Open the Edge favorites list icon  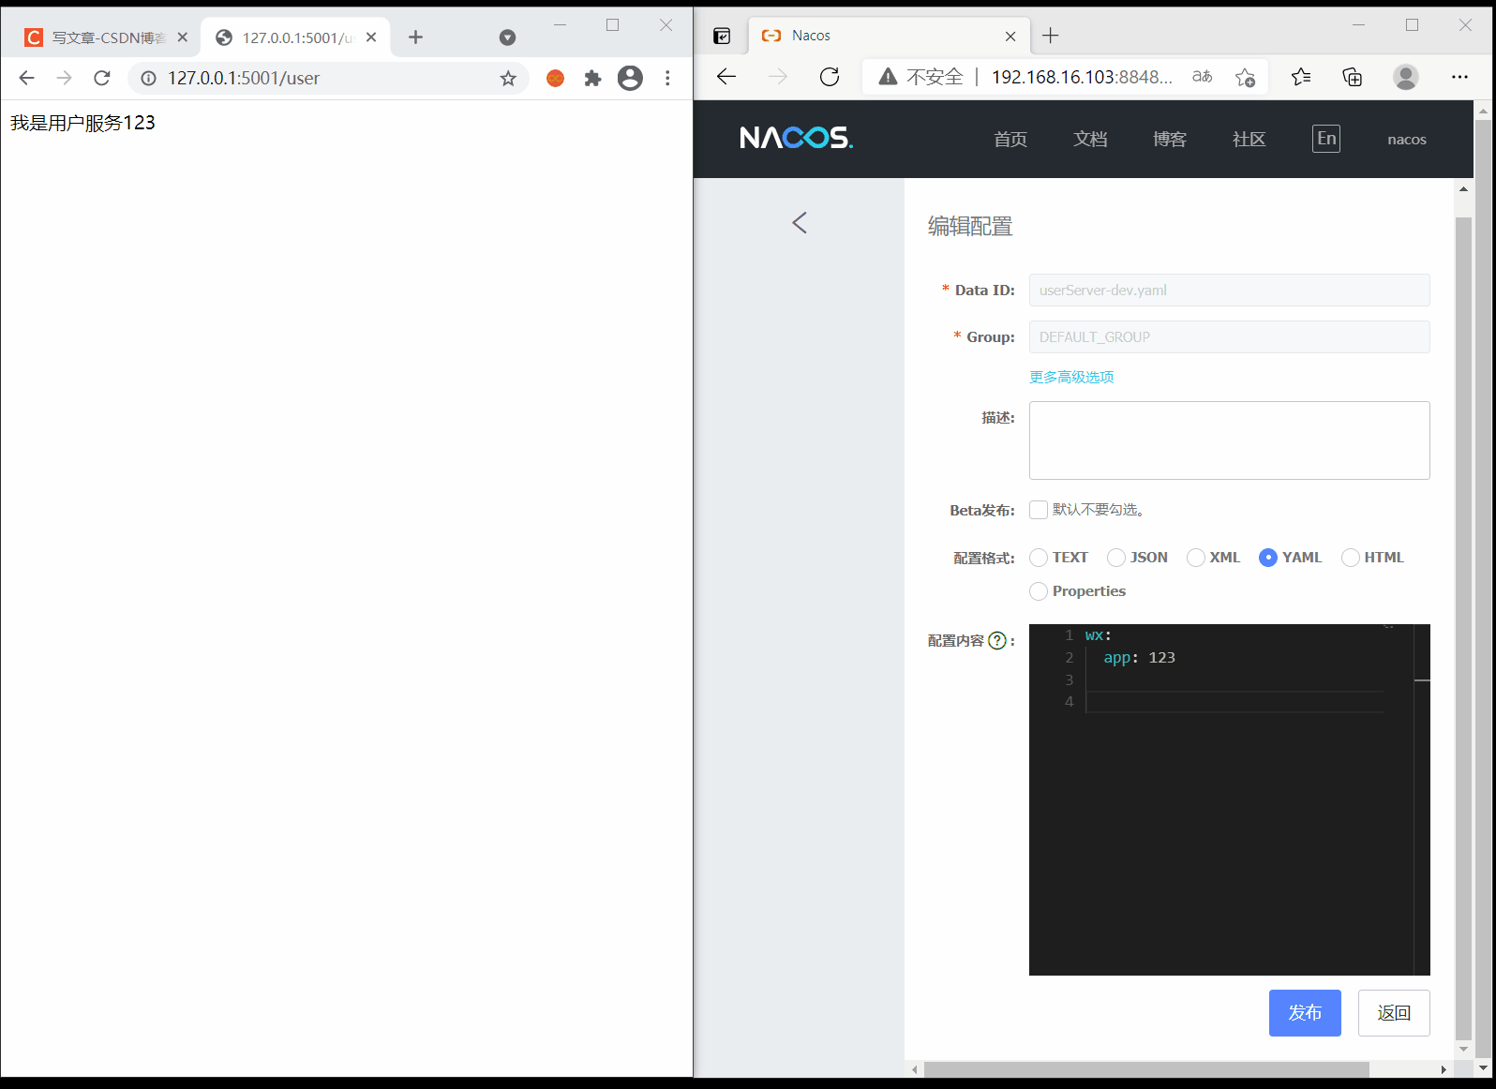(1301, 77)
